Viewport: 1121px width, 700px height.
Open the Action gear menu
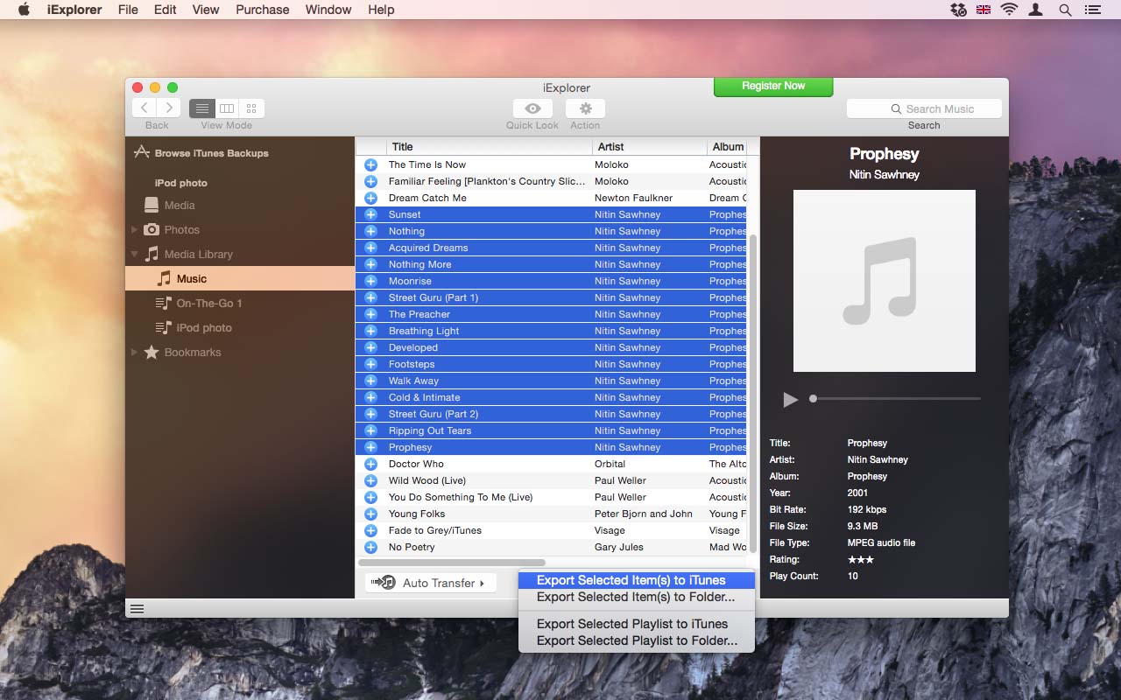(585, 108)
